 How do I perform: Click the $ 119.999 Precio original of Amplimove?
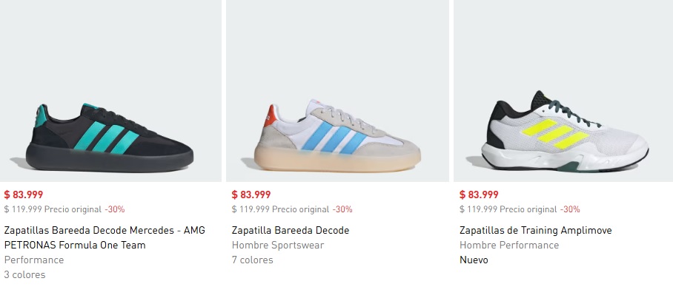tap(508, 209)
